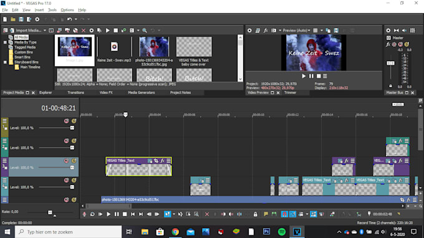424x238 pixels.
Task: Adjust the playback Rate slider
Action: click(x=50, y=212)
